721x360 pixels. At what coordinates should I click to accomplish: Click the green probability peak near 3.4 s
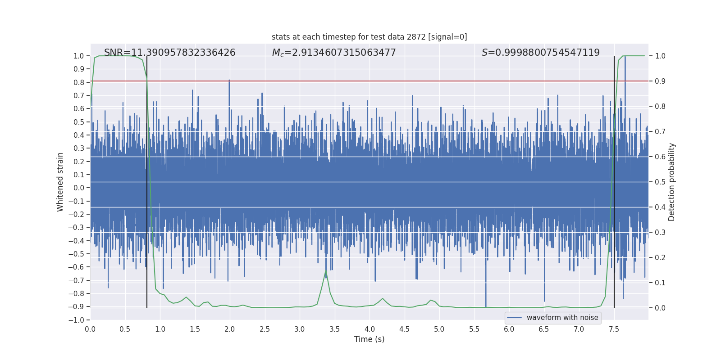[x=326, y=271]
